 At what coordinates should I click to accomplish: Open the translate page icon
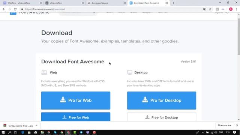click(x=204, y=9)
